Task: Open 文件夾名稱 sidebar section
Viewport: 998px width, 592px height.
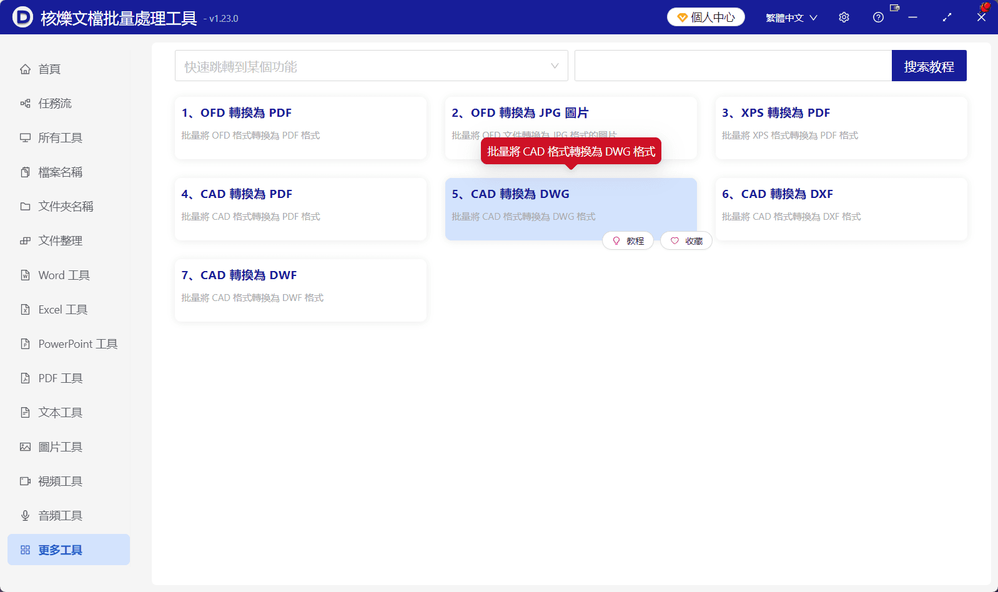Action: click(x=69, y=206)
